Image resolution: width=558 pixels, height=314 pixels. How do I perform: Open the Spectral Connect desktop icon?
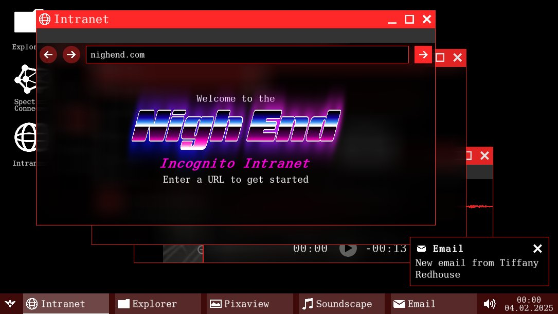(25, 88)
